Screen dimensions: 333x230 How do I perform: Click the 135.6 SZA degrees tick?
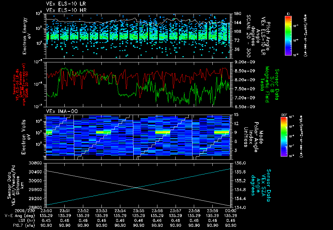240,172
